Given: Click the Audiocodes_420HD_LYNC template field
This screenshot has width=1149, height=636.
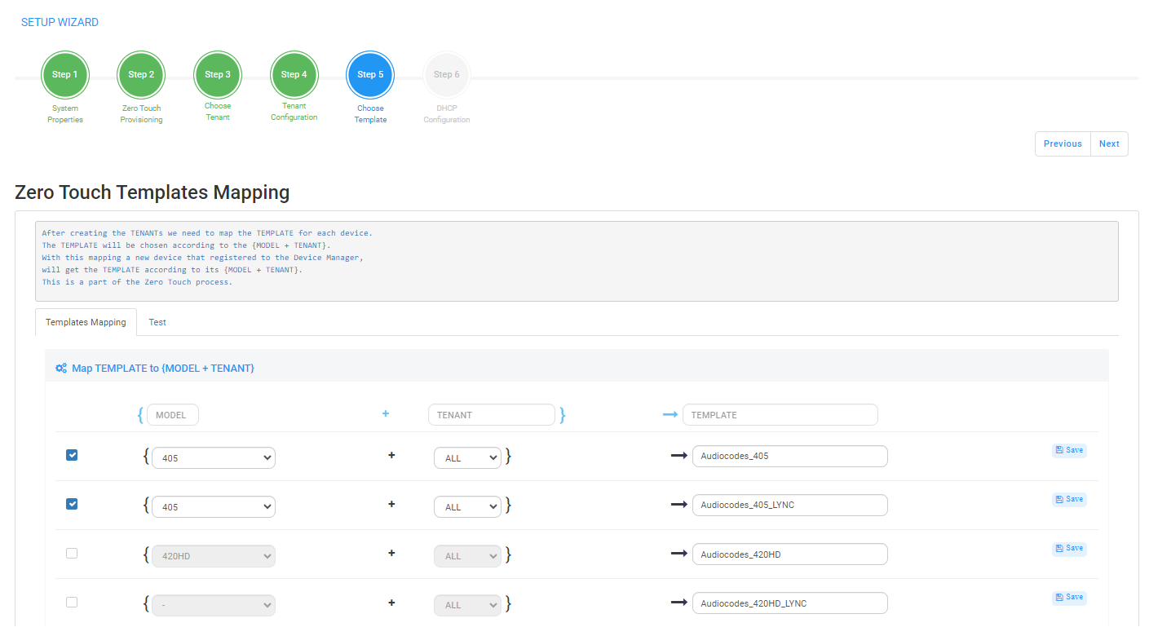Looking at the screenshot, I should (790, 603).
